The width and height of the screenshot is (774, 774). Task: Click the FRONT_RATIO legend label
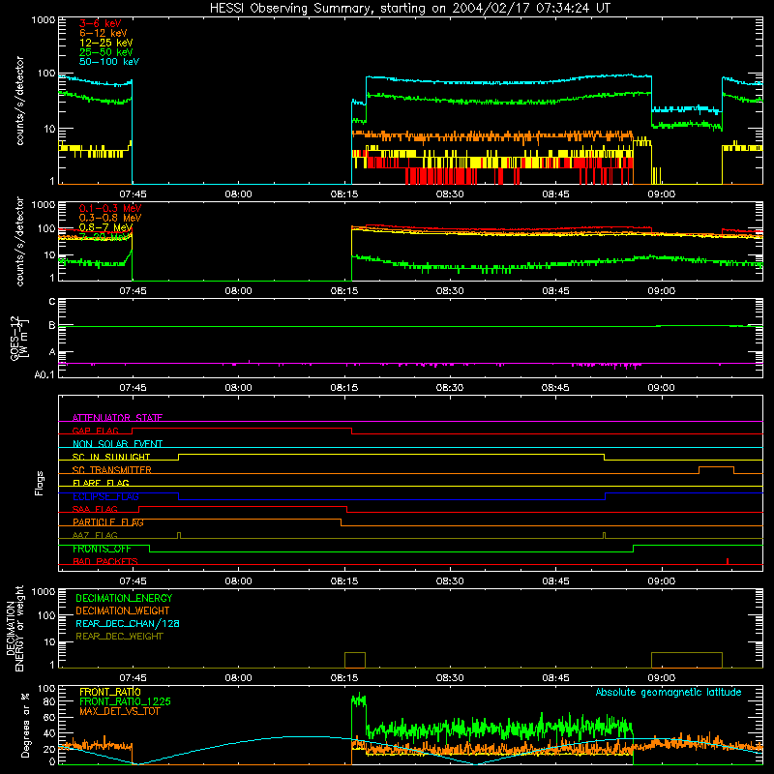click(110, 692)
